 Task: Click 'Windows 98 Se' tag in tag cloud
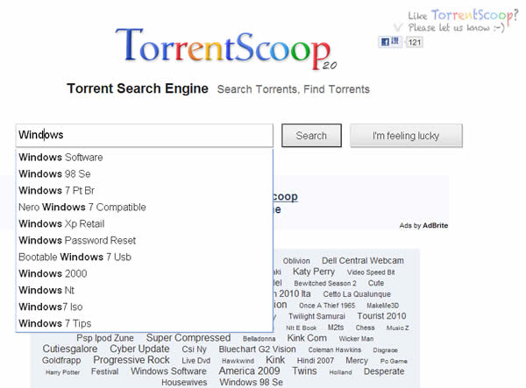point(252,382)
